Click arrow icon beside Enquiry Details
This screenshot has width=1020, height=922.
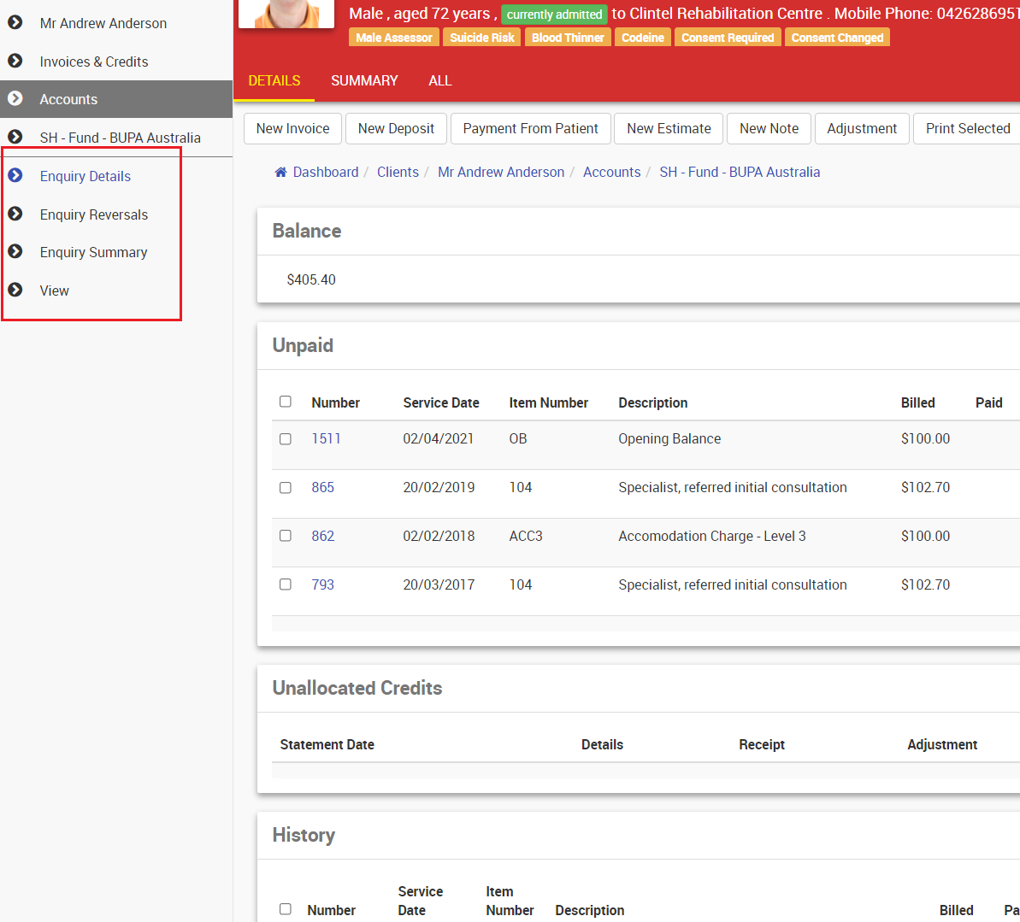click(x=15, y=176)
